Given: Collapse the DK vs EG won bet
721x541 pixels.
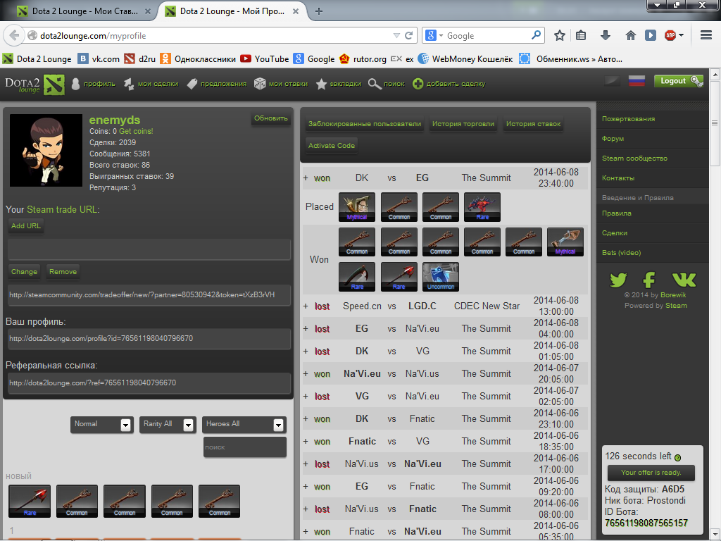Looking at the screenshot, I should 306,178.
